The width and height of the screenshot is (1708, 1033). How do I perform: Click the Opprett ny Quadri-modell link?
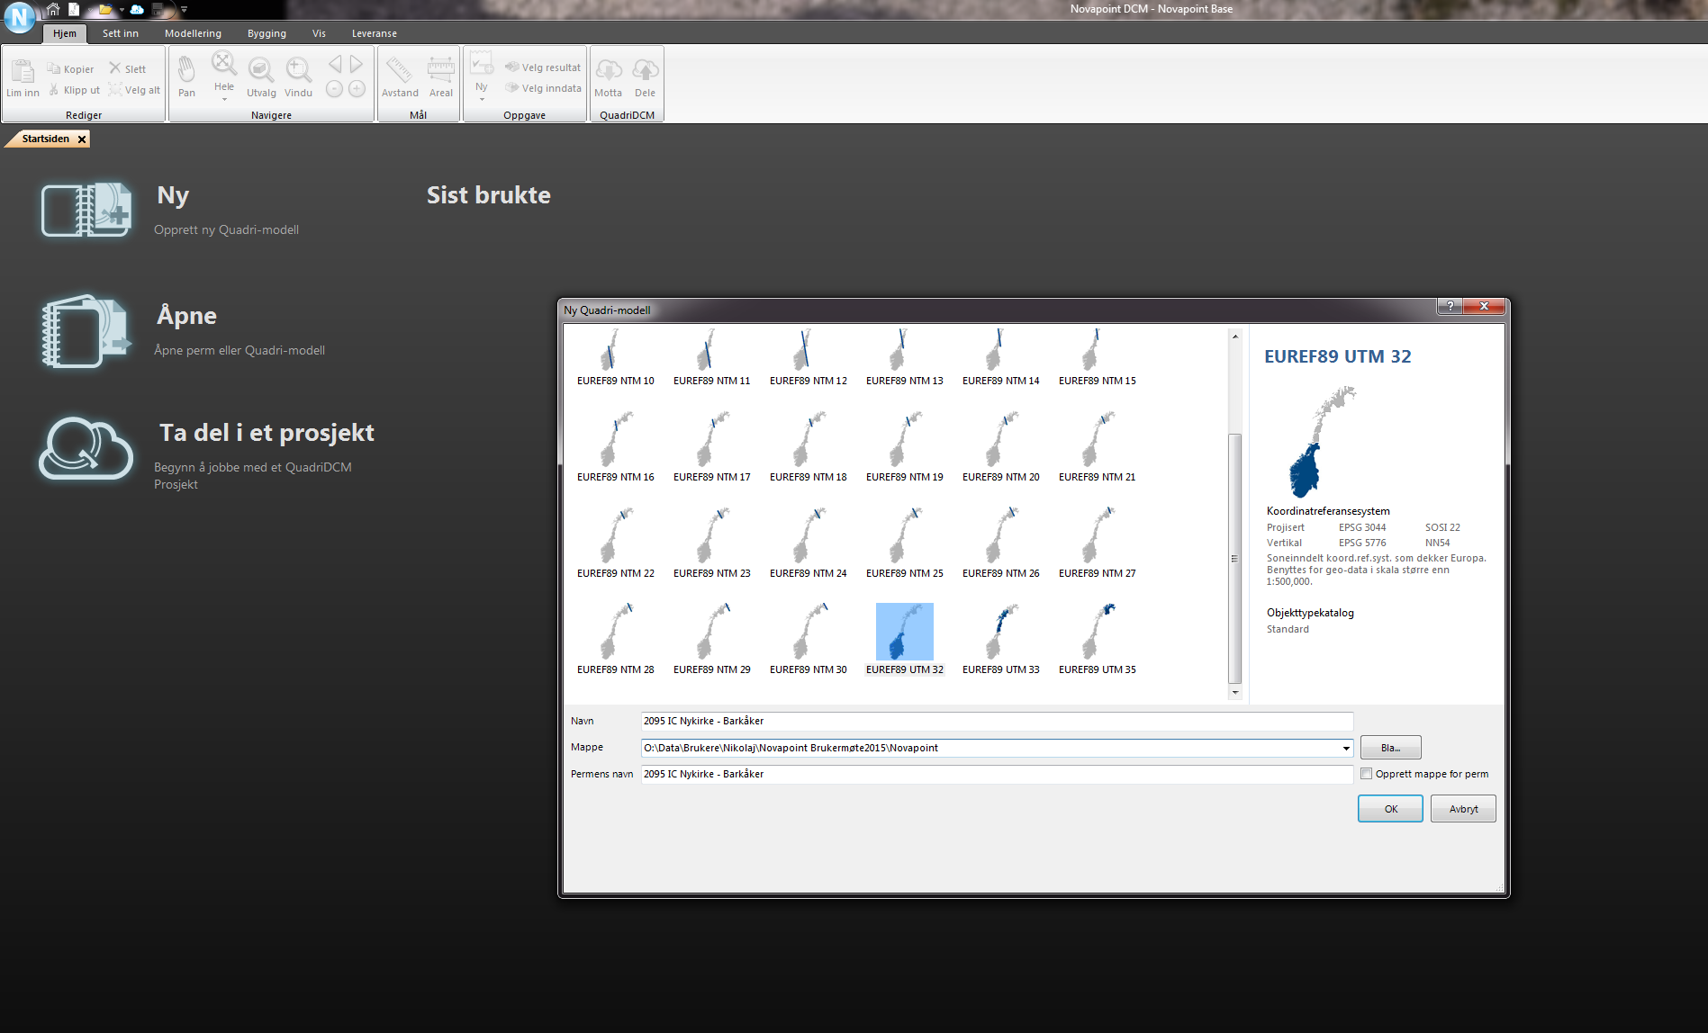click(x=226, y=229)
